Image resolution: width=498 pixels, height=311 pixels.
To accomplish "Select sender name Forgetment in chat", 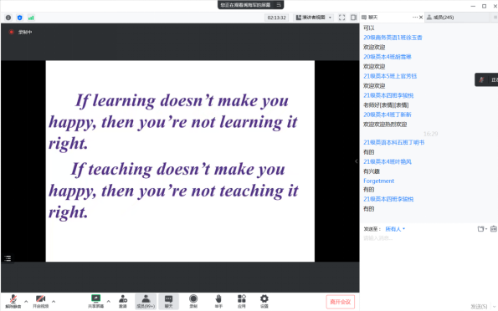I will pyautogui.click(x=378, y=181).
